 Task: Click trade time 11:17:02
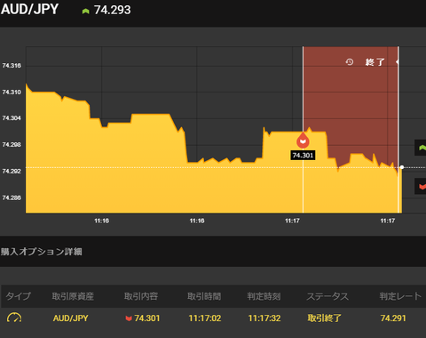click(205, 318)
